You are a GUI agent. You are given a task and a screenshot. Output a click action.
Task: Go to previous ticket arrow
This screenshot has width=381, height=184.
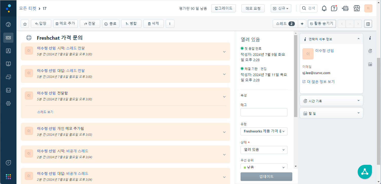pos(342,24)
